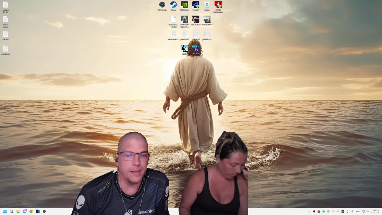The height and width of the screenshot is (215, 382).
Task: Open the Windows Start menu
Action: [x=5, y=211]
